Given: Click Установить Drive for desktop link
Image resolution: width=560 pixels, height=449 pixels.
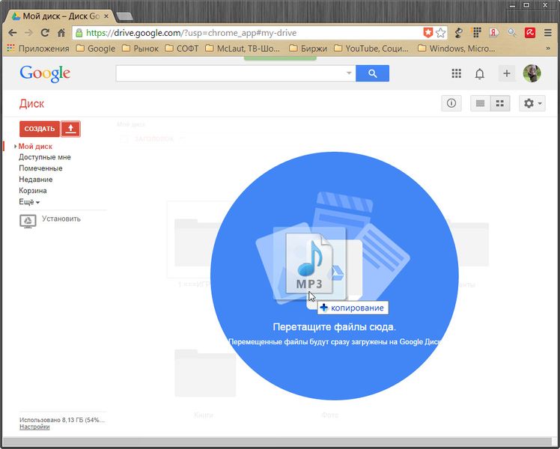Looking at the screenshot, I should point(61,219).
